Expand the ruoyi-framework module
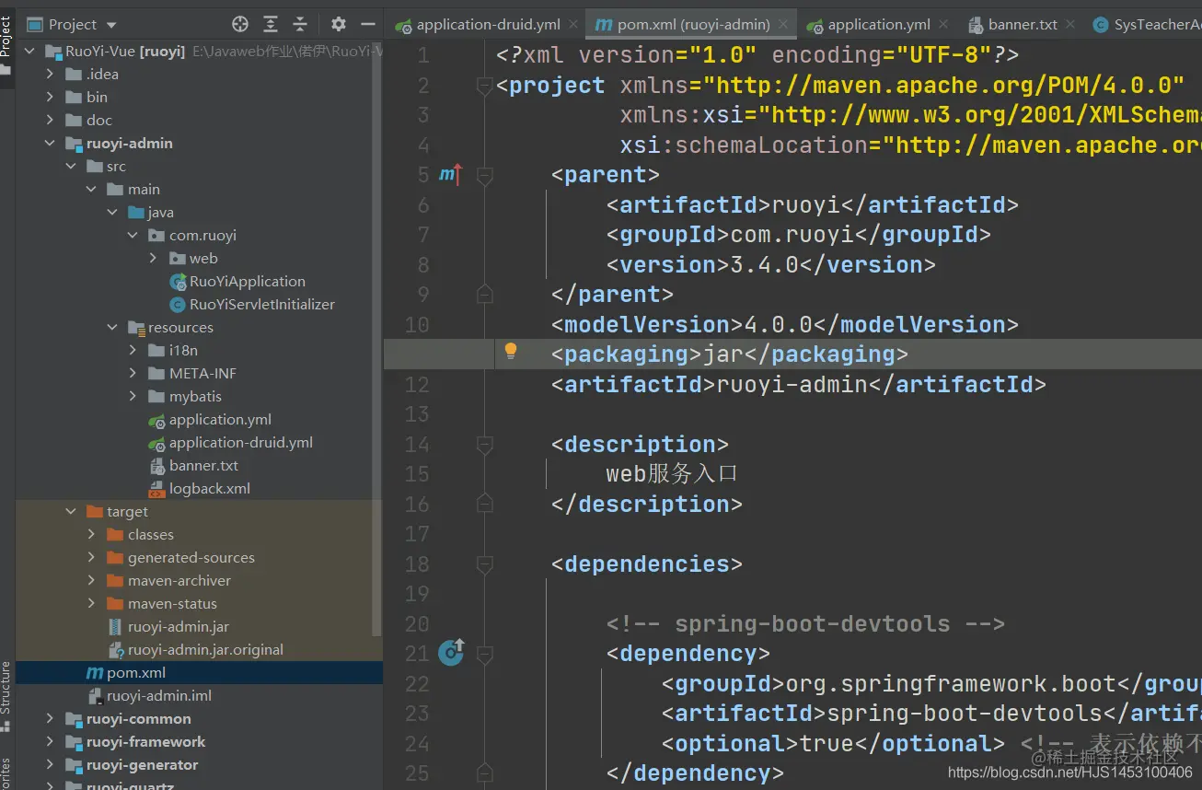The height and width of the screenshot is (790, 1202). tap(51, 742)
